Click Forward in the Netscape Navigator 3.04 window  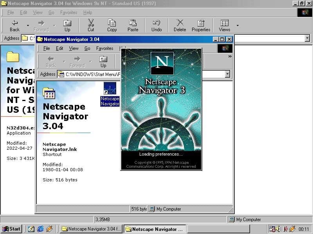point(77,62)
